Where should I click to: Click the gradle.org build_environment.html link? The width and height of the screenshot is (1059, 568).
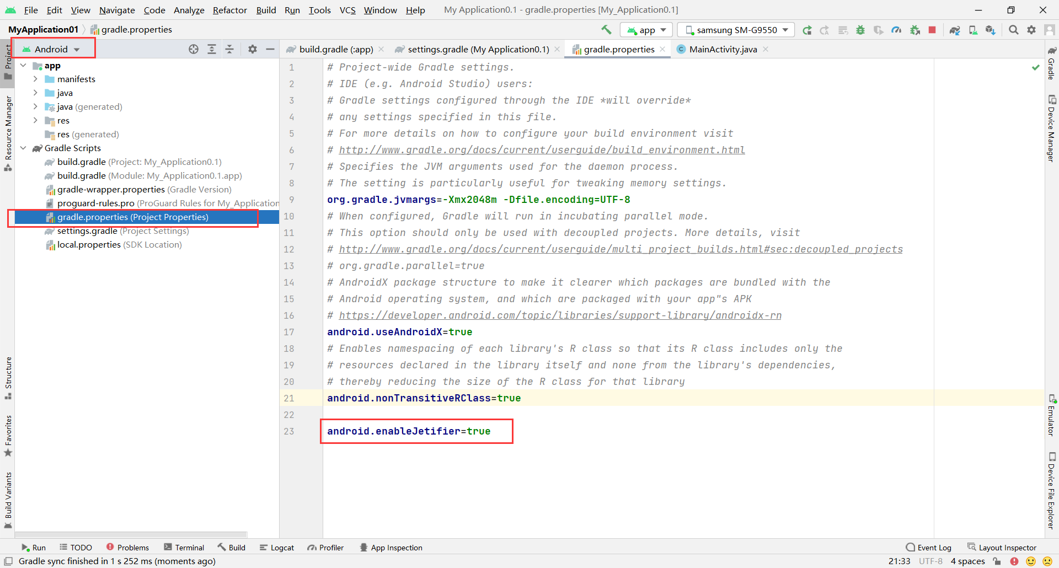(542, 150)
